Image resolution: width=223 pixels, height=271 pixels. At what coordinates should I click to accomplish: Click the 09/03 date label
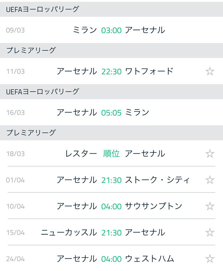pyautogui.click(x=15, y=30)
